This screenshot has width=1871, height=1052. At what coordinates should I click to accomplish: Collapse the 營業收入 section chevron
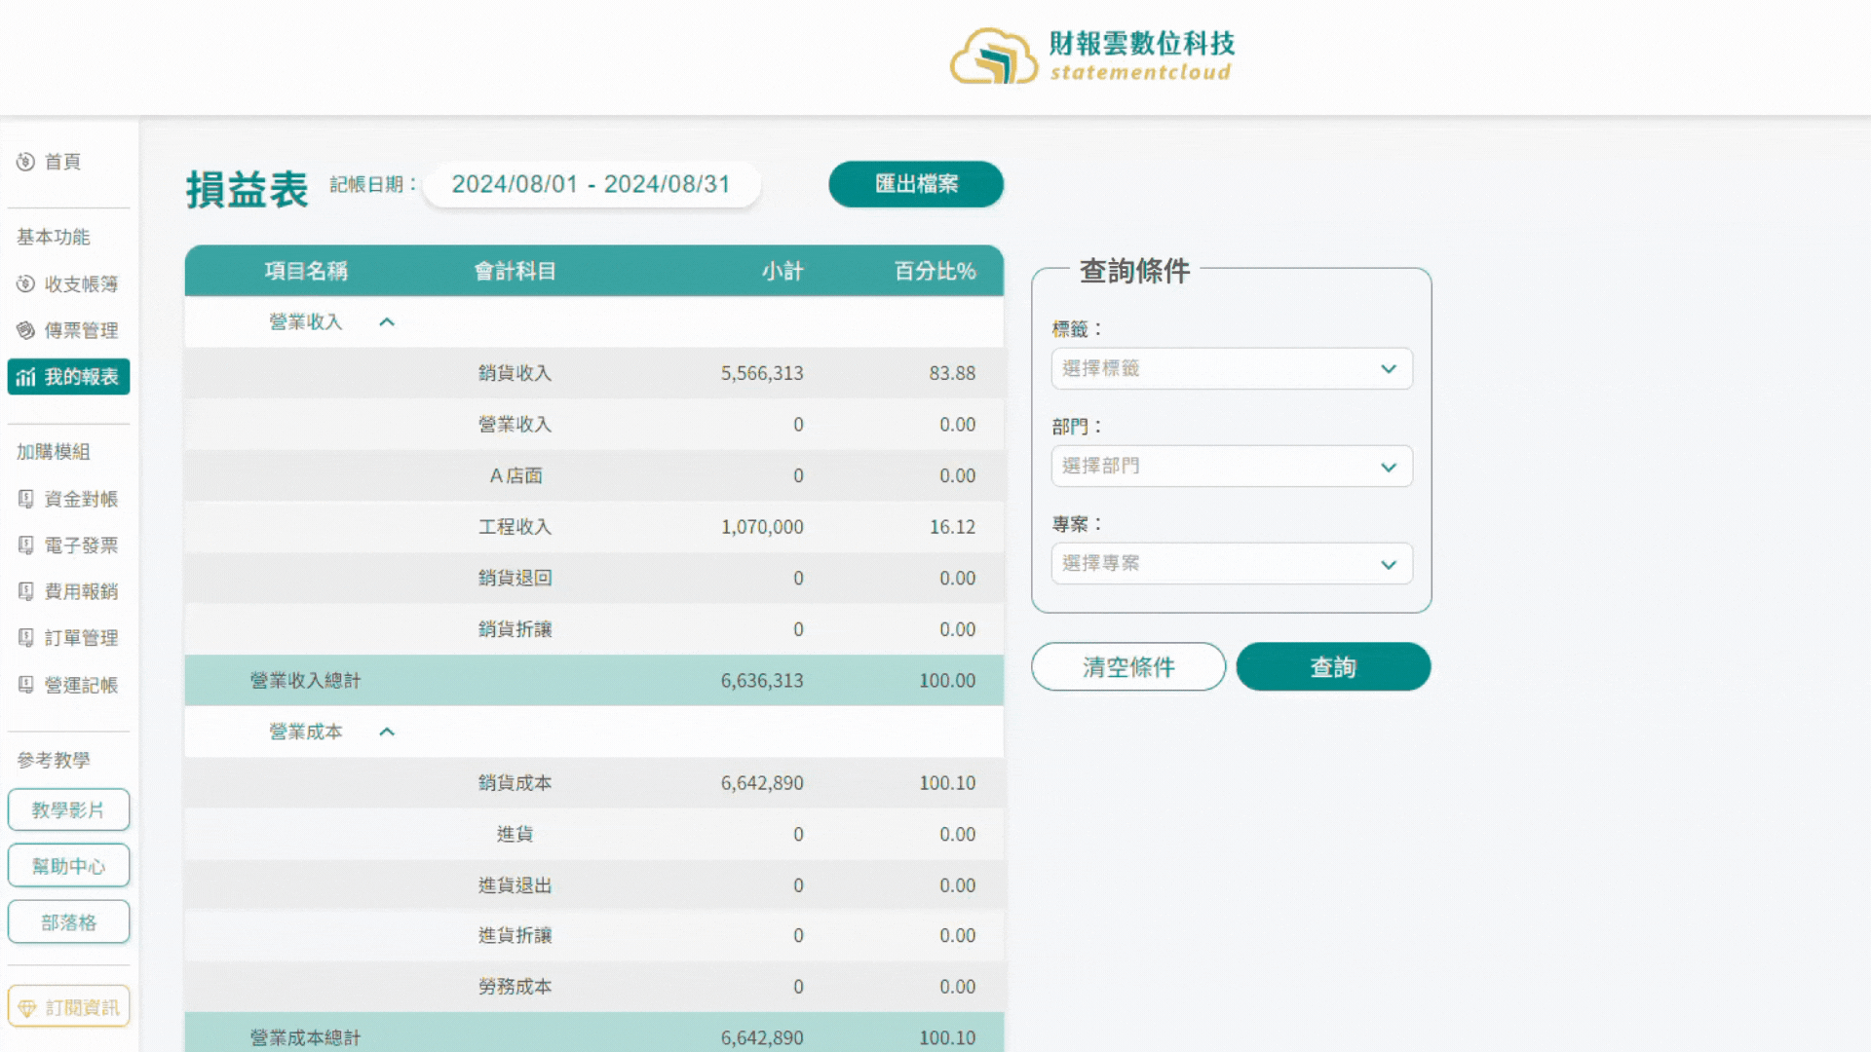click(x=387, y=322)
